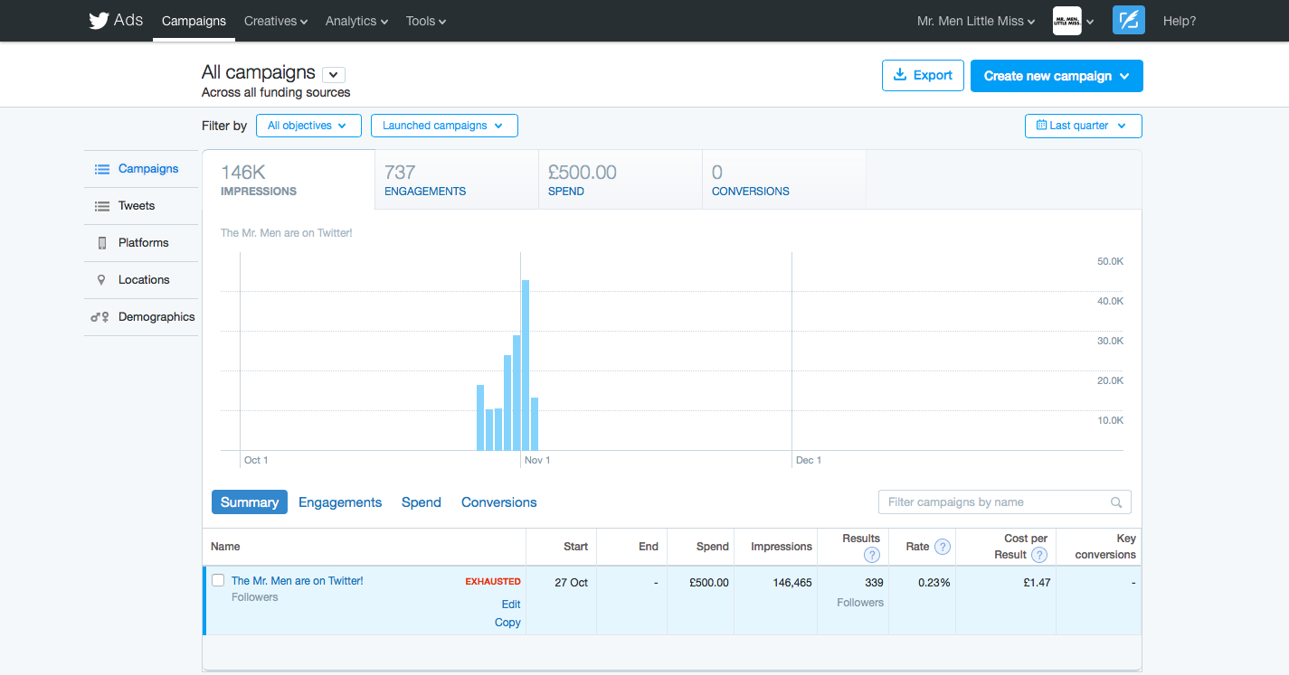
Task: Click the help icon beside Rate column
Action: coord(943,547)
